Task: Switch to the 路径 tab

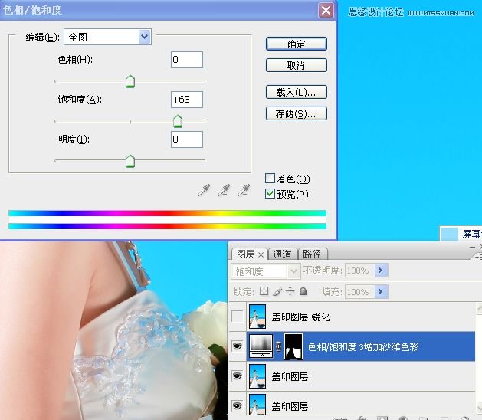Action: pyautogui.click(x=312, y=254)
